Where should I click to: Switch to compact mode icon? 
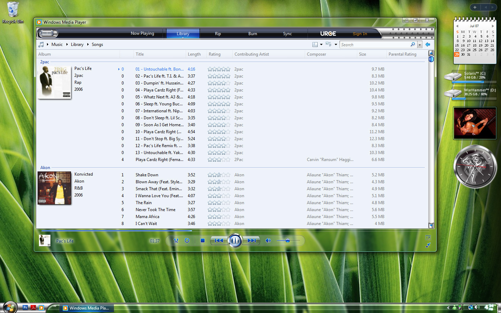click(428, 245)
